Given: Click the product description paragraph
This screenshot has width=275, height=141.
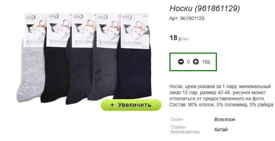Looking at the screenshot, I should pos(221,96).
